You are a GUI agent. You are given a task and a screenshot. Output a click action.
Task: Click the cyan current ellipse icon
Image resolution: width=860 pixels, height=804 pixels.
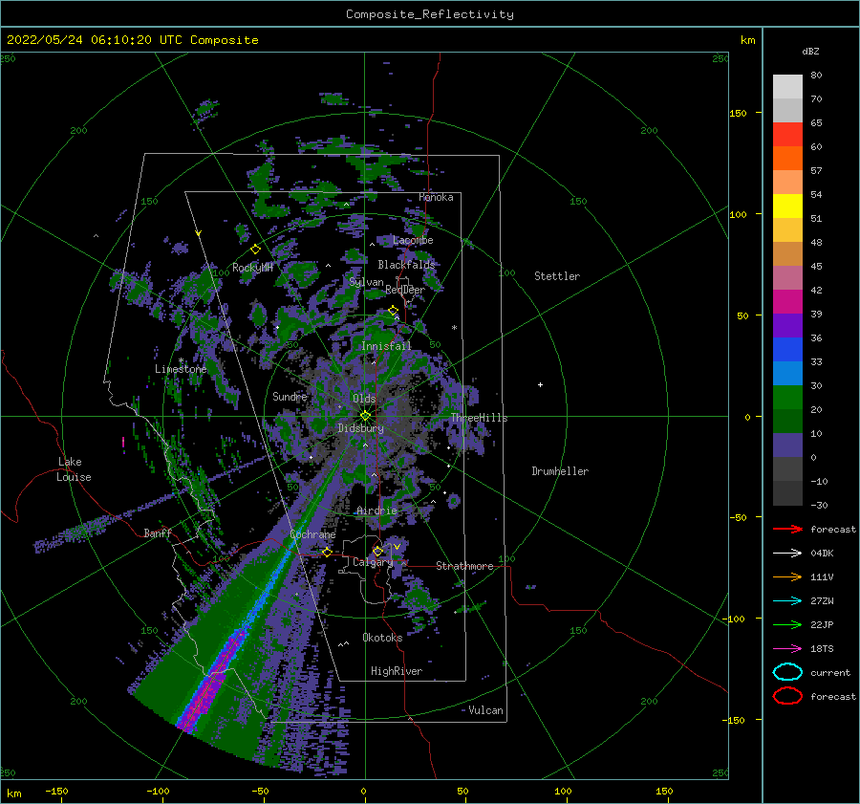tap(787, 672)
